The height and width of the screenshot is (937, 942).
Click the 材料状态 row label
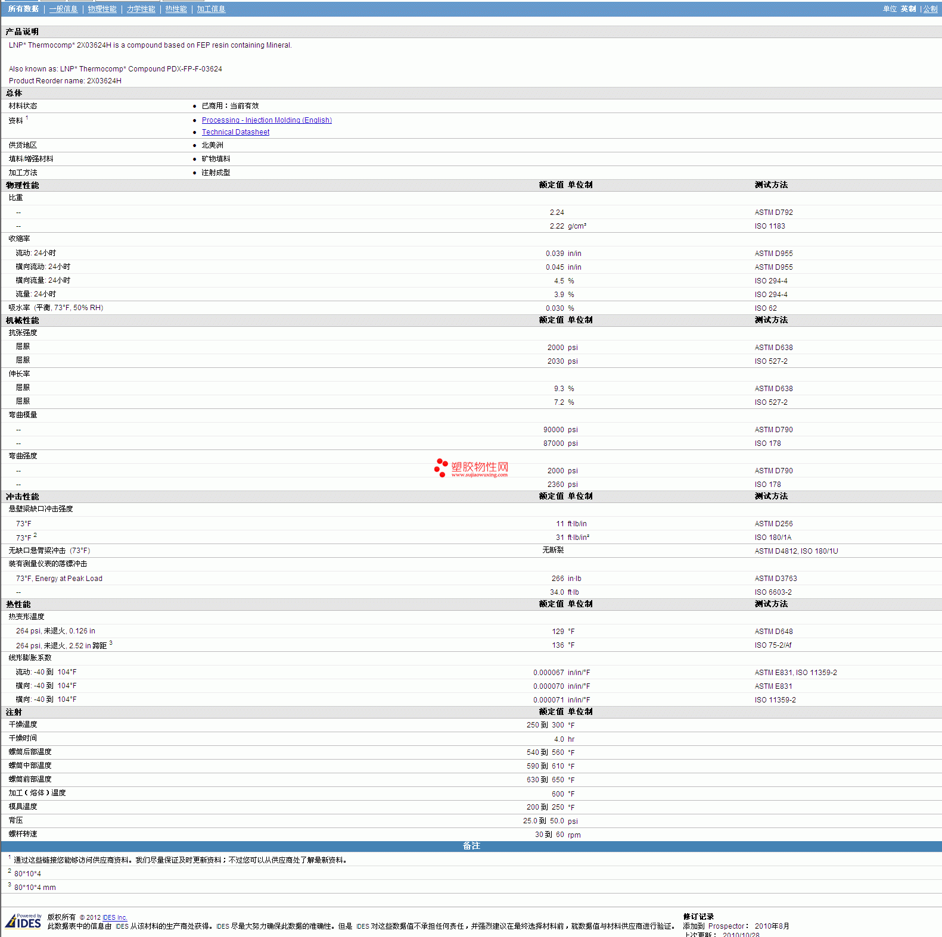pos(23,106)
